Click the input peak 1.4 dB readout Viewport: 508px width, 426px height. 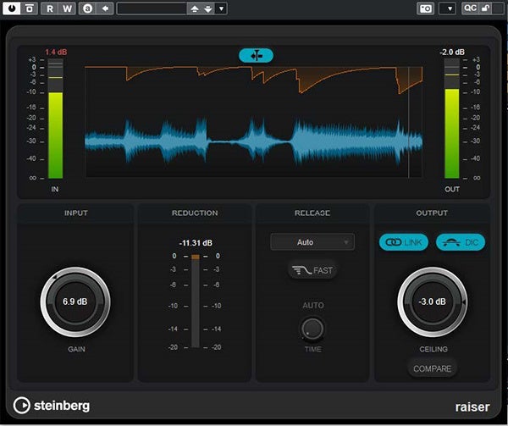pos(56,52)
